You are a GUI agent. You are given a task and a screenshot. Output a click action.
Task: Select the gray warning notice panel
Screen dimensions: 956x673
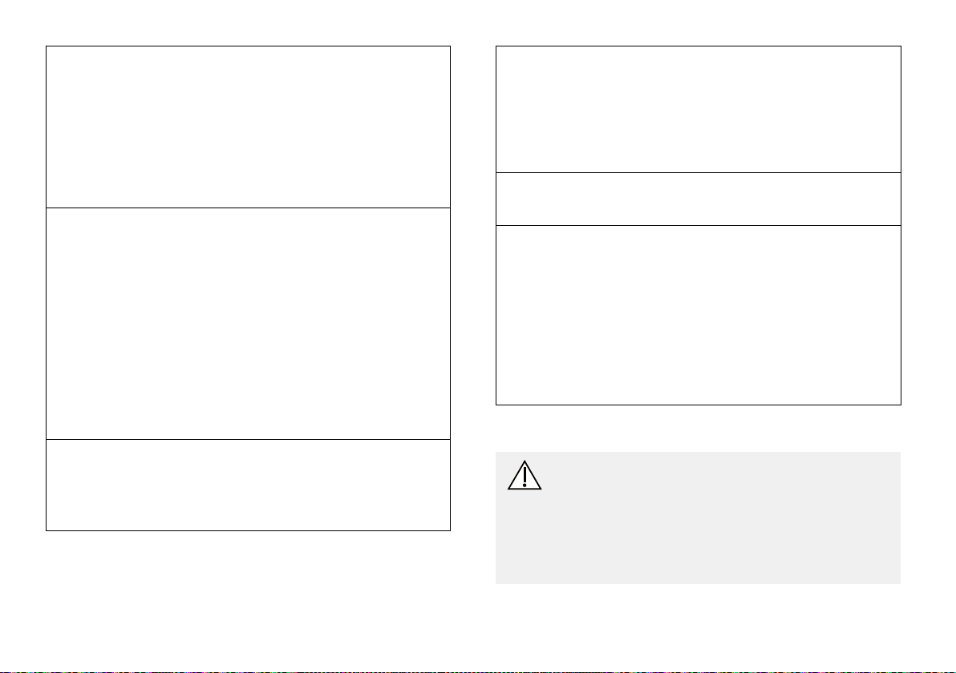(698, 518)
